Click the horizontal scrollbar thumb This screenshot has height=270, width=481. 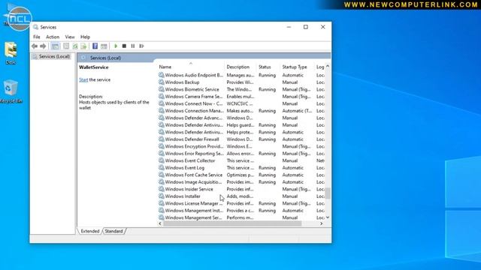click(x=232, y=223)
